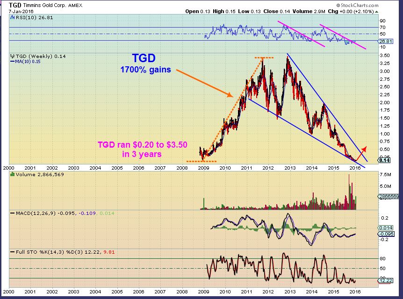Screen dimensions: 403x299
Task: Click the TGD (Weekly) 0.14 label
Action: (41, 56)
